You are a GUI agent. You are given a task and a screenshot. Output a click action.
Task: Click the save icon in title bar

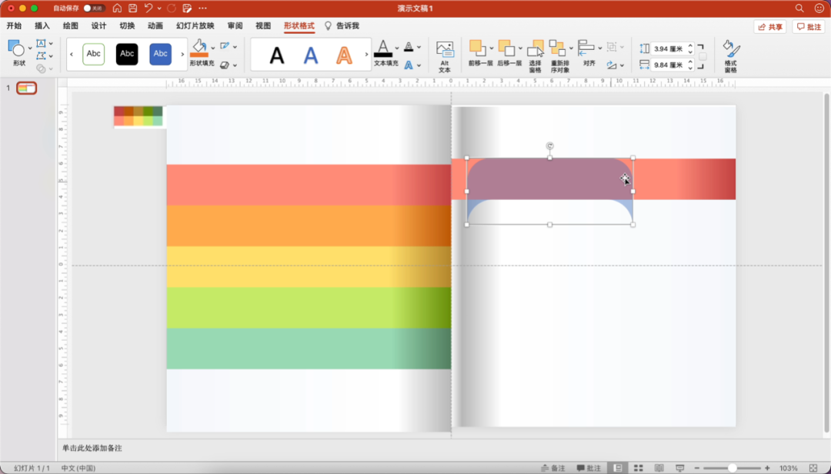click(132, 8)
